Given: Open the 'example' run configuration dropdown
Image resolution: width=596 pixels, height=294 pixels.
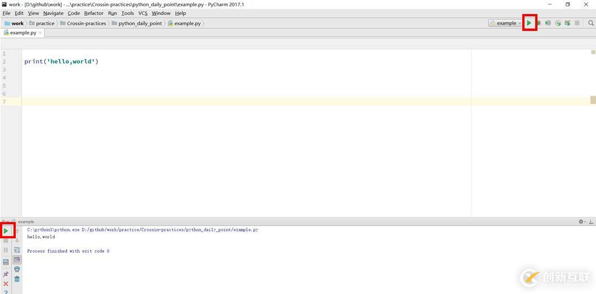Looking at the screenshot, I should pyautogui.click(x=505, y=23).
